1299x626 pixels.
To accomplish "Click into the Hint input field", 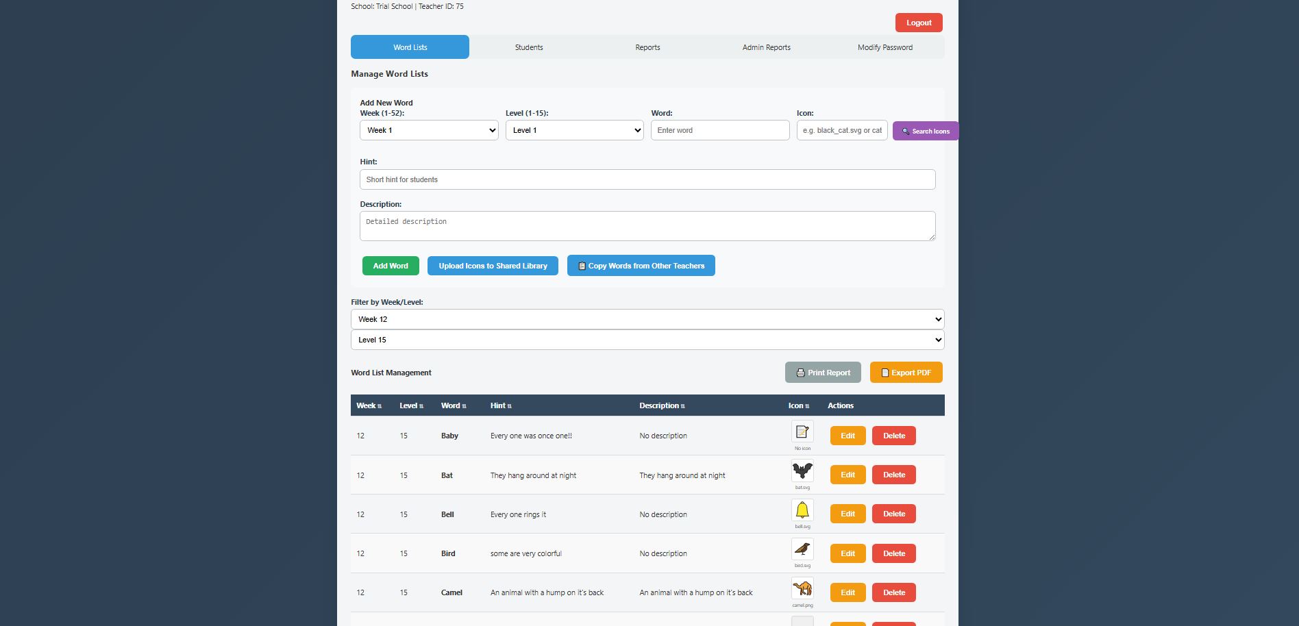I will (647, 179).
